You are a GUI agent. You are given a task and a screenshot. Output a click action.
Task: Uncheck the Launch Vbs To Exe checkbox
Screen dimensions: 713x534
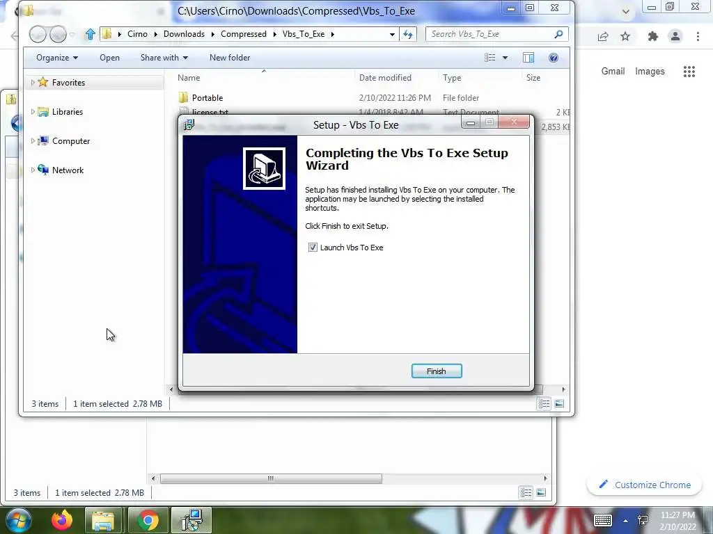coord(313,248)
